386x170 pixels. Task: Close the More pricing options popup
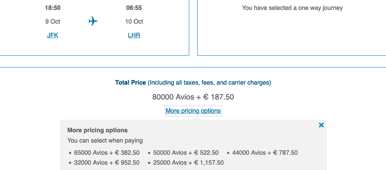pyautogui.click(x=321, y=125)
